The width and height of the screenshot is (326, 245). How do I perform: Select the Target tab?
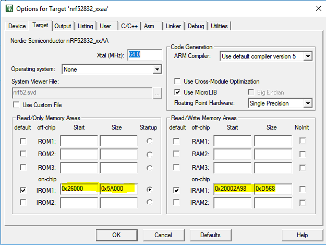pyautogui.click(x=40, y=25)
